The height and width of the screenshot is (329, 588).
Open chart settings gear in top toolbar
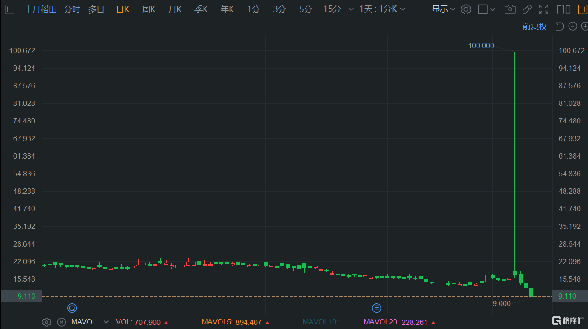click(466, 9)
